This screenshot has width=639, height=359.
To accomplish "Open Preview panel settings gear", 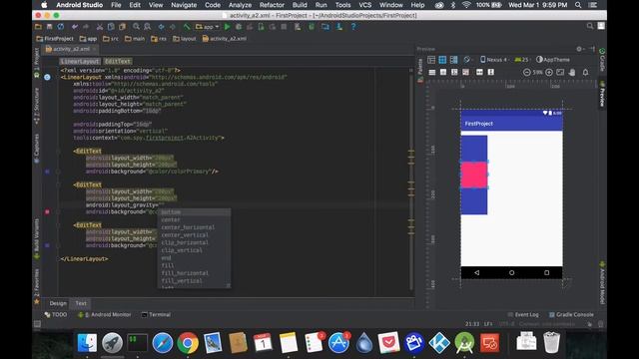I will point(579,49).
